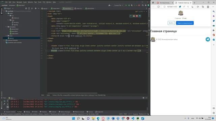Click the Debug bug icon in toolbar
The height and width of the screenshot is (121, 216).
[129, 5]
